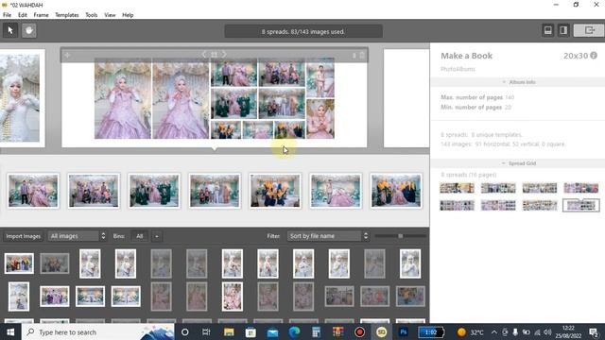
Task: Select the All bin button
Action: (x=140, y=236)
